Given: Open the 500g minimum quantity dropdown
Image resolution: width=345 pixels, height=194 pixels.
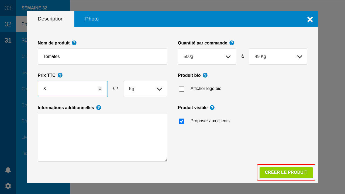Looking at the screenshot, I should click(207, 57).
